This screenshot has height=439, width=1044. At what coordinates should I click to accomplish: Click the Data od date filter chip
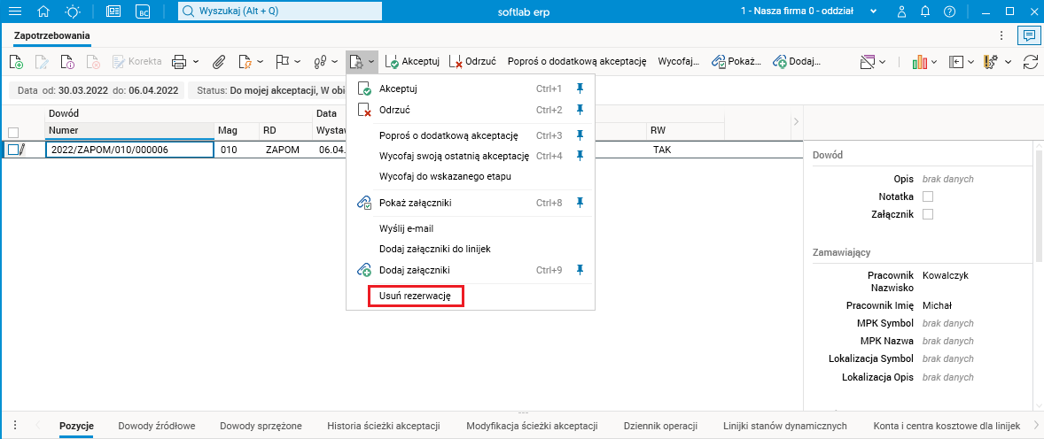pyautogui.click(x=97, y=90)
